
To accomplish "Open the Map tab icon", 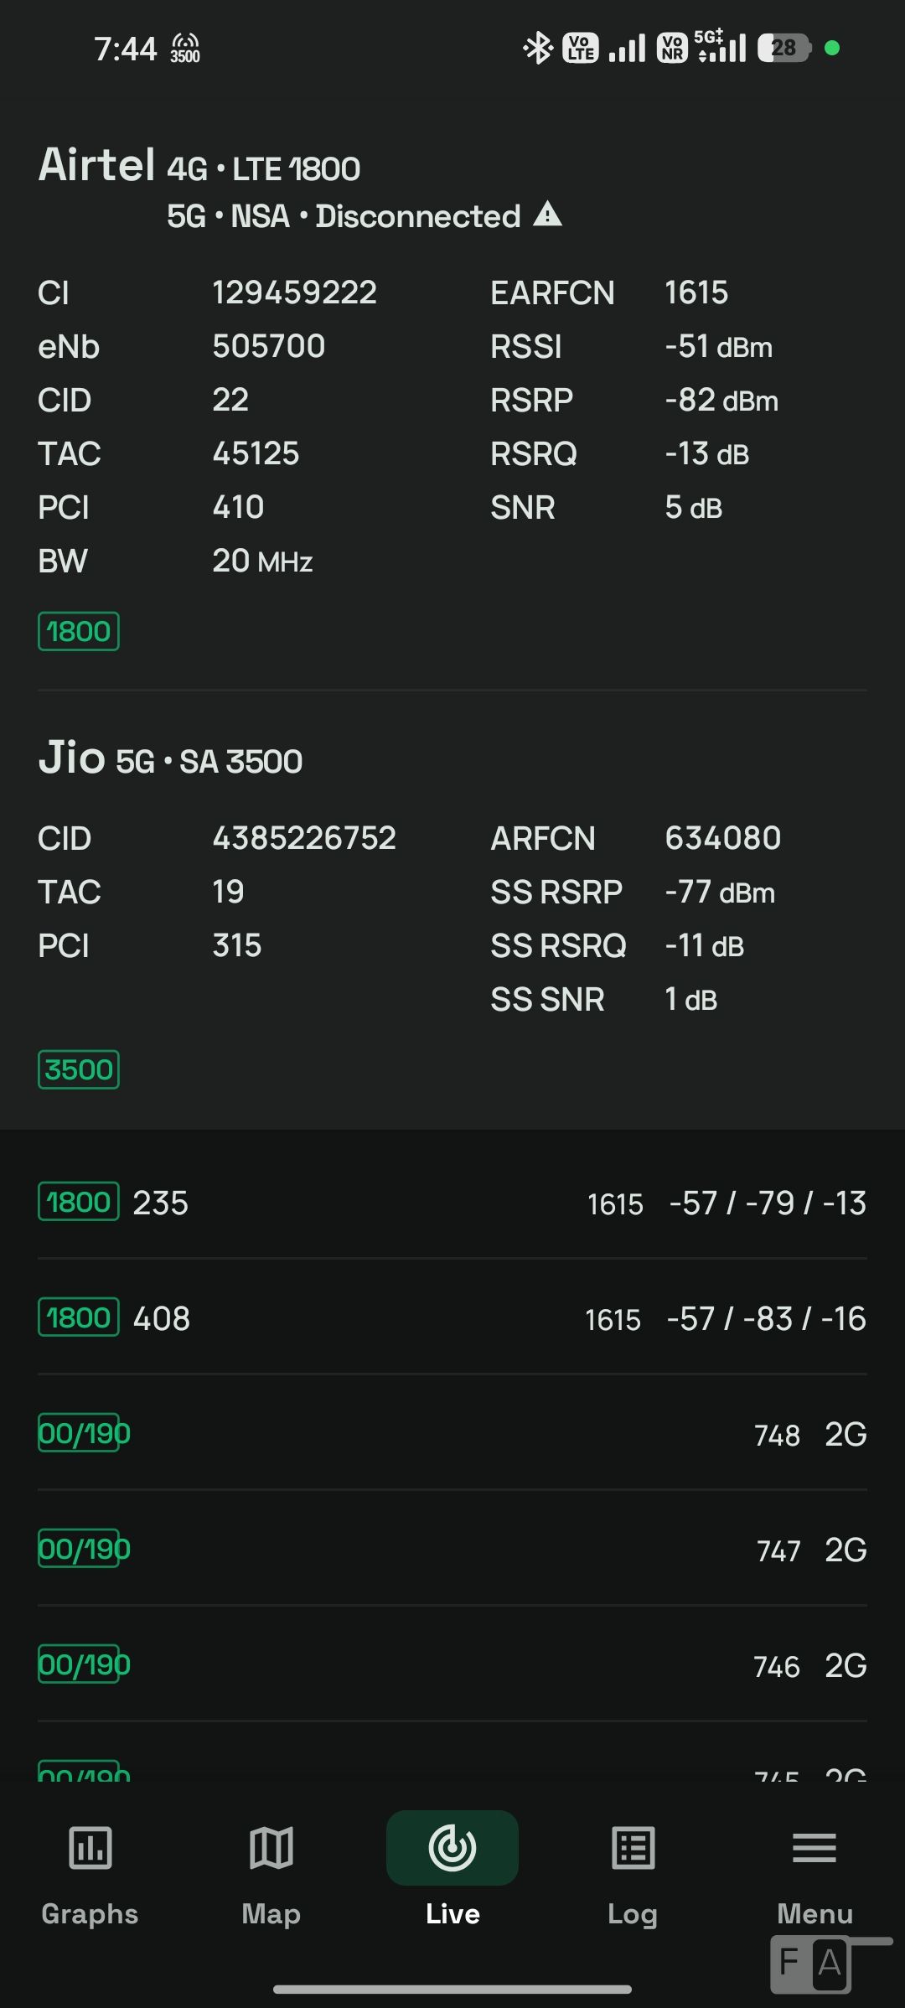I will 271,1847.
